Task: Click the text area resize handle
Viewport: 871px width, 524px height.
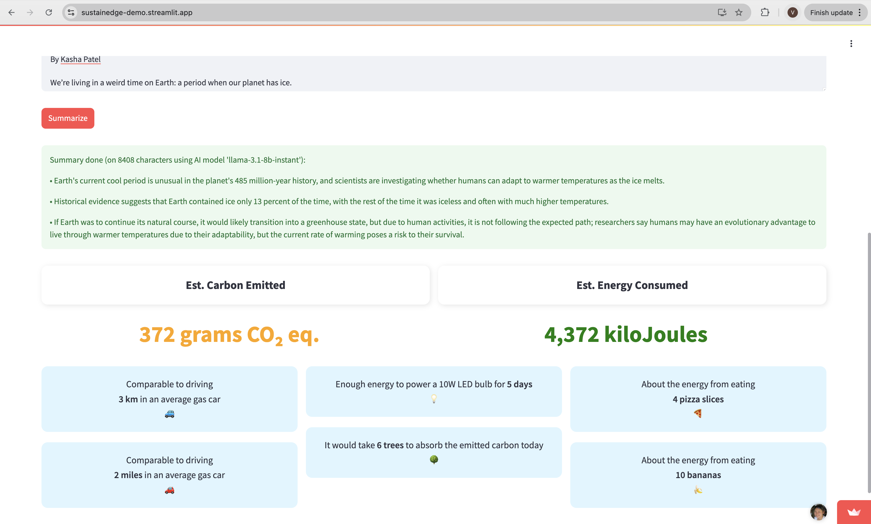Action: click(x=824, y=89)
